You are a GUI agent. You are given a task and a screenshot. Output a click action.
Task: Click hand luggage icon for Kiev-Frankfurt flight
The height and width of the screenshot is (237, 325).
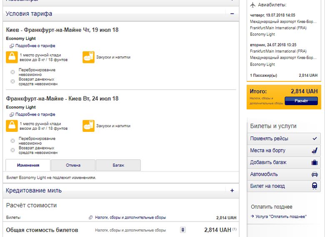pyautogui.click(x=12, y=57)
